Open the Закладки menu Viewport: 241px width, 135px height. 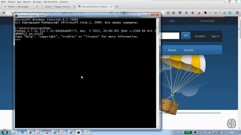click(x=37, y=2)
